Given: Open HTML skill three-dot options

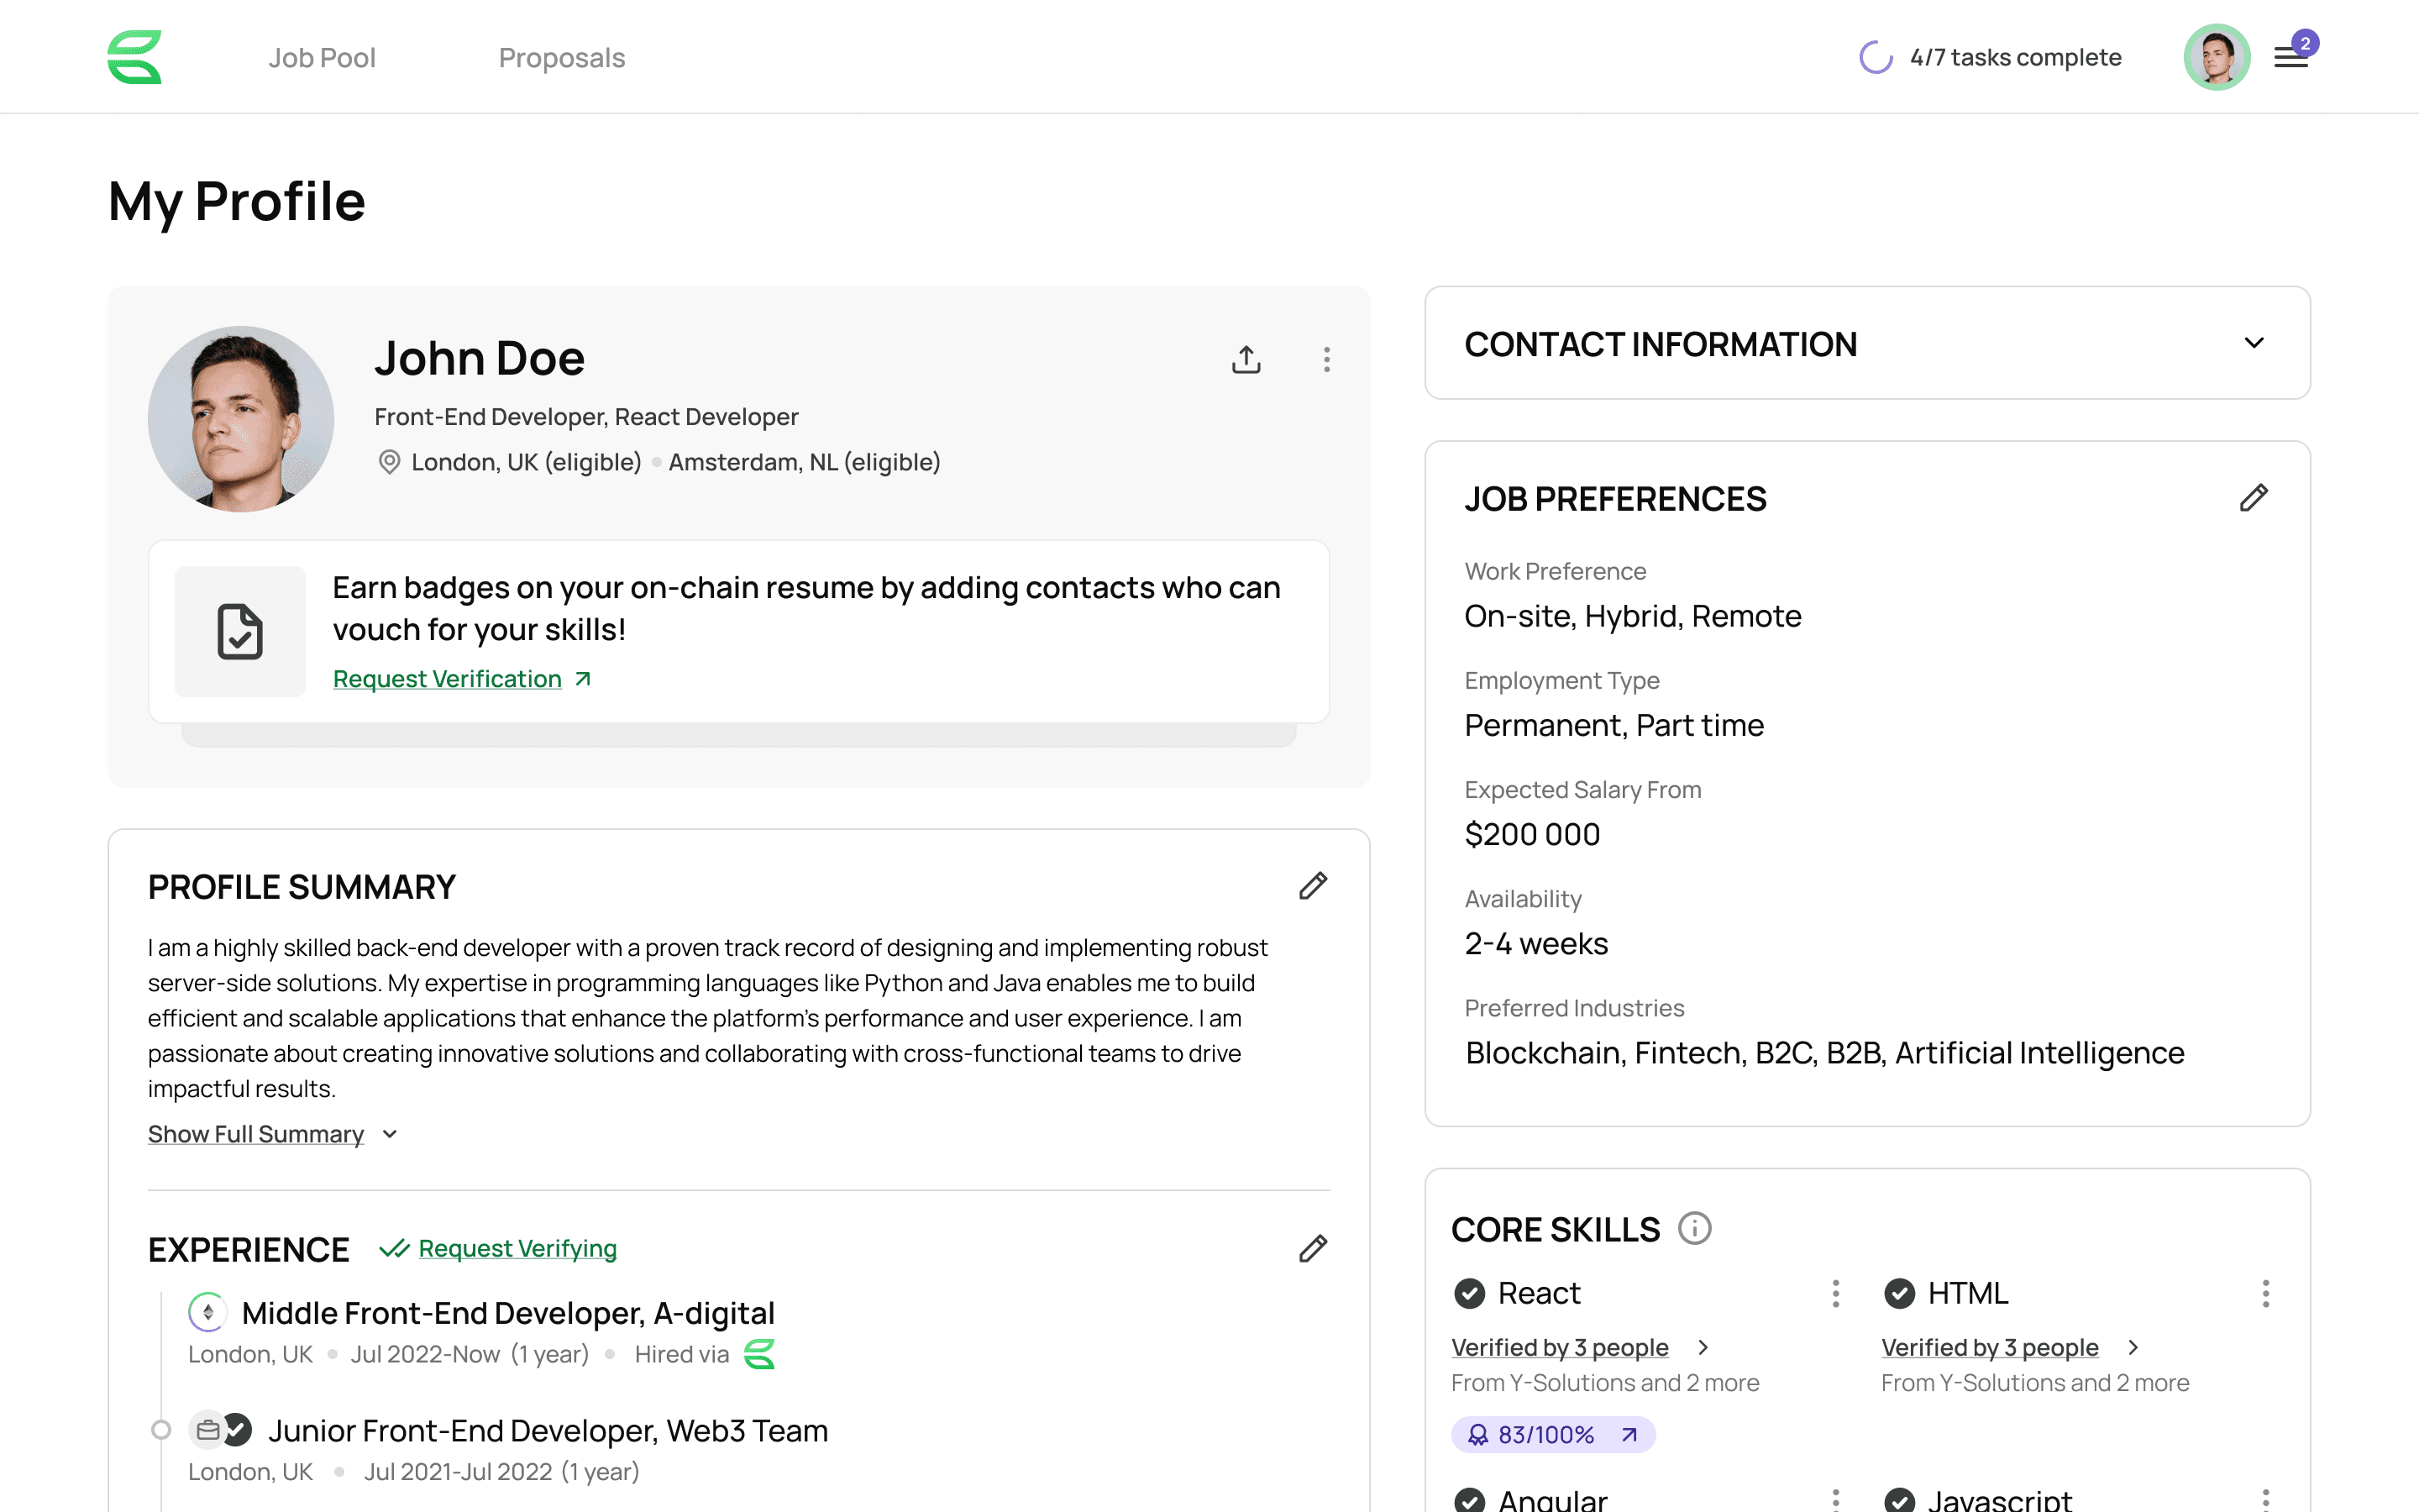Looking at the screenshot, I should [2265, 1293].
